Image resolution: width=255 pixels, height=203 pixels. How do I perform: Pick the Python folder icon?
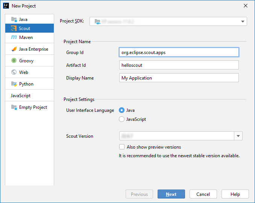click(x=14, y=84)
